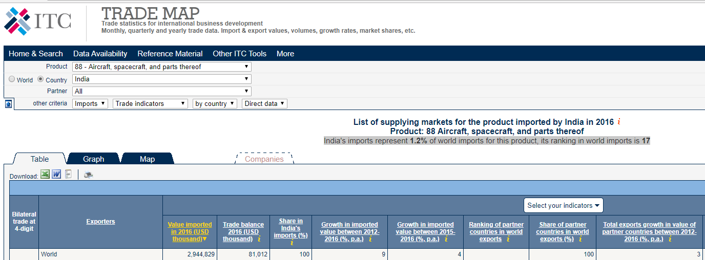Screen dimensions: 705x260
Task: Switch to the Graph tab
Action: tap(94, 159)
